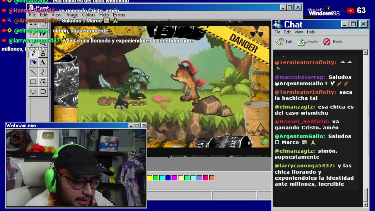Minimize the Webcam.exe window
Screen dimensions: 375x211
131,125
